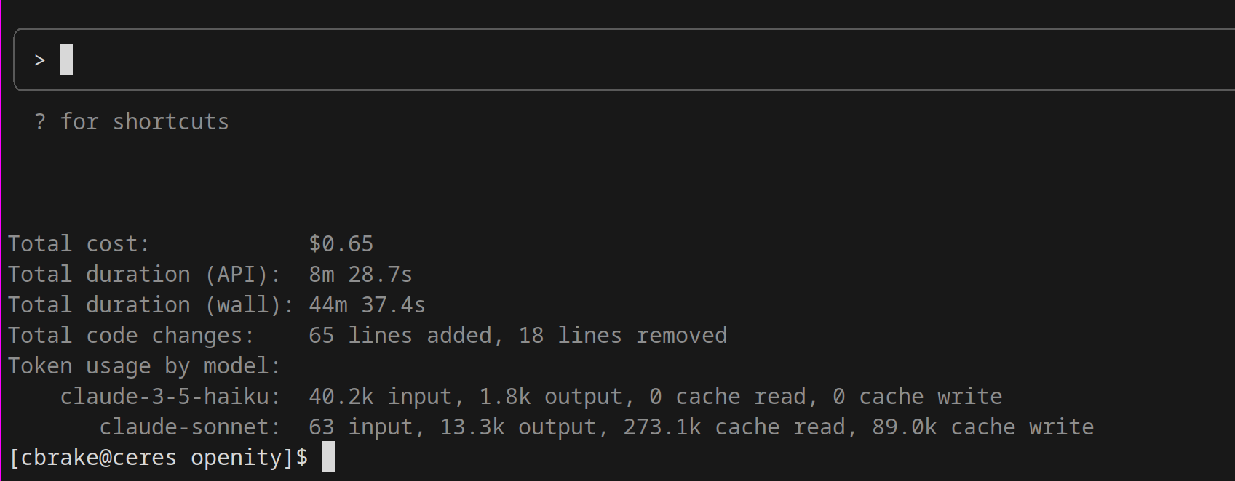The height and width of the screenshot is (481, 1235).
Task: Click the $0.65 cost value
Action: coord(341,243)
